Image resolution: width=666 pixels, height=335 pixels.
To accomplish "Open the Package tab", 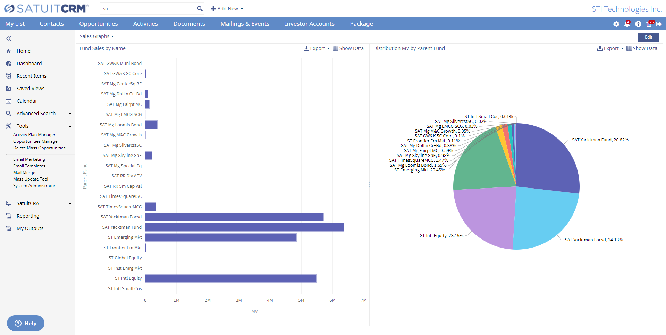I will [x=361, y=24].
